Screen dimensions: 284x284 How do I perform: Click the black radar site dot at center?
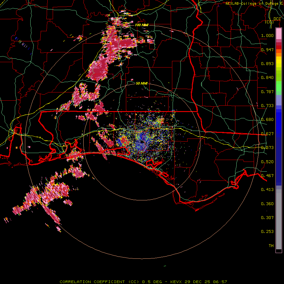coord(142,142)
